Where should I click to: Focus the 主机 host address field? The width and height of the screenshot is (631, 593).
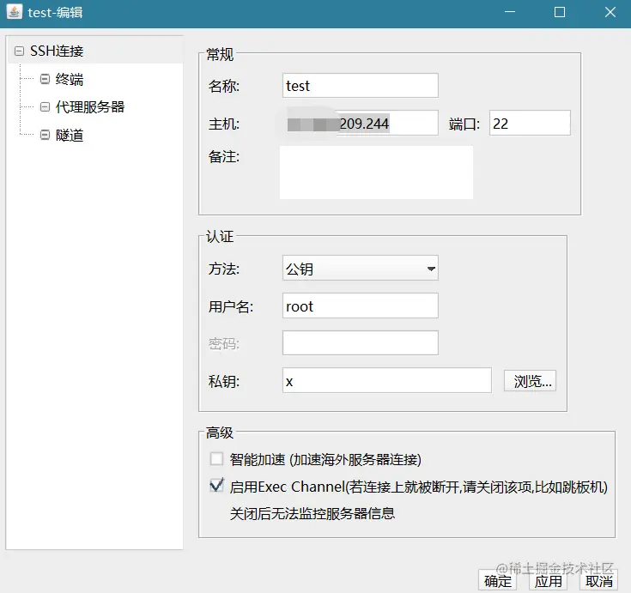click(x=361, y=123)
